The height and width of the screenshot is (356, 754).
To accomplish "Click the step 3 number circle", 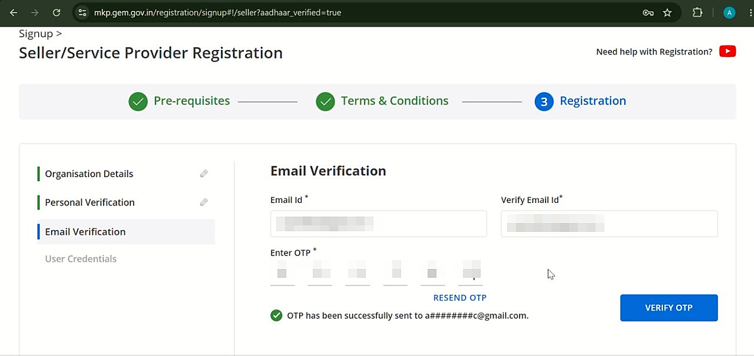I will [544, 101].
